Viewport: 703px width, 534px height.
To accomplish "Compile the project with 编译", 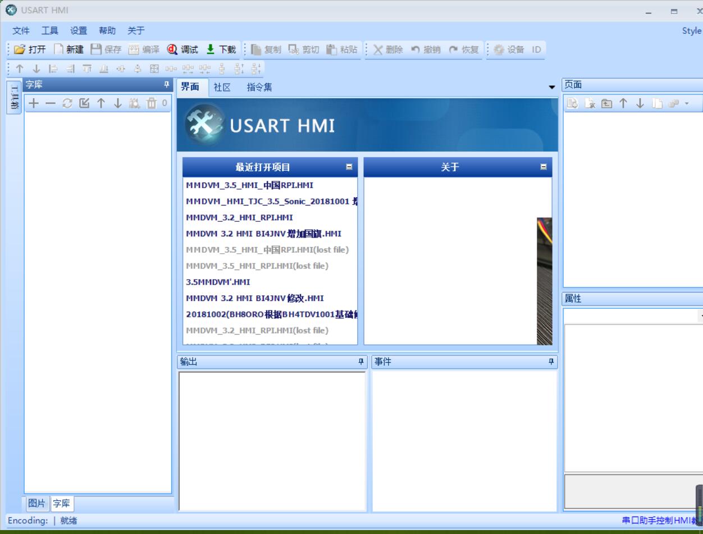I will (144, 49).
